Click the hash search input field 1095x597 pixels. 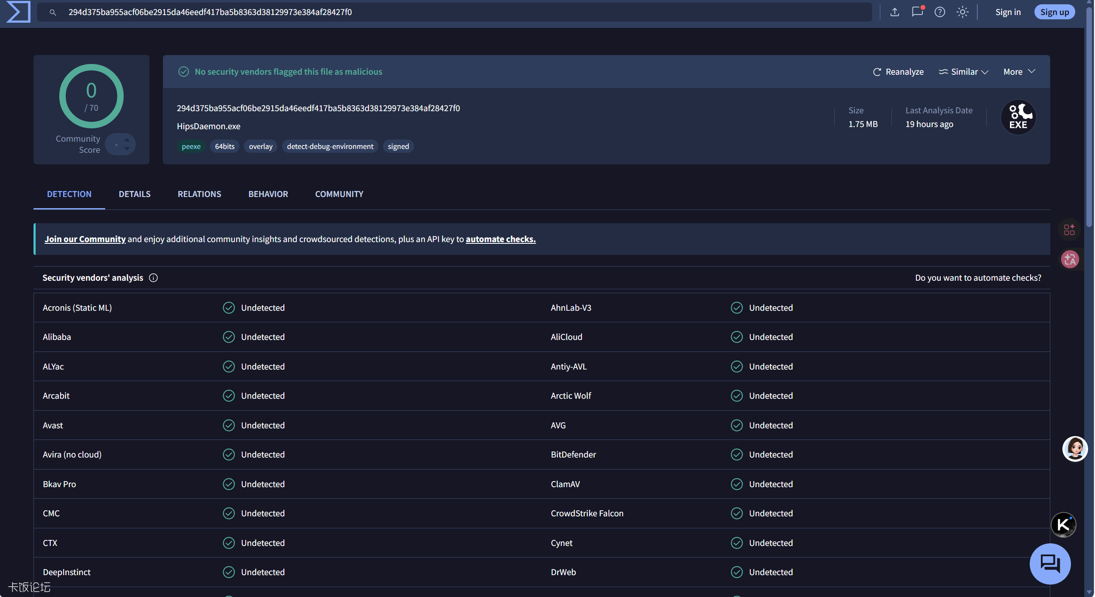click(x=454, y=12)
